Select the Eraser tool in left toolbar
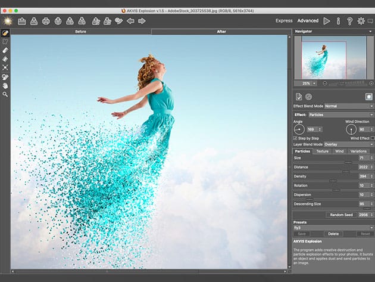This screenshot has height=282, width=375. click(5, 51)
